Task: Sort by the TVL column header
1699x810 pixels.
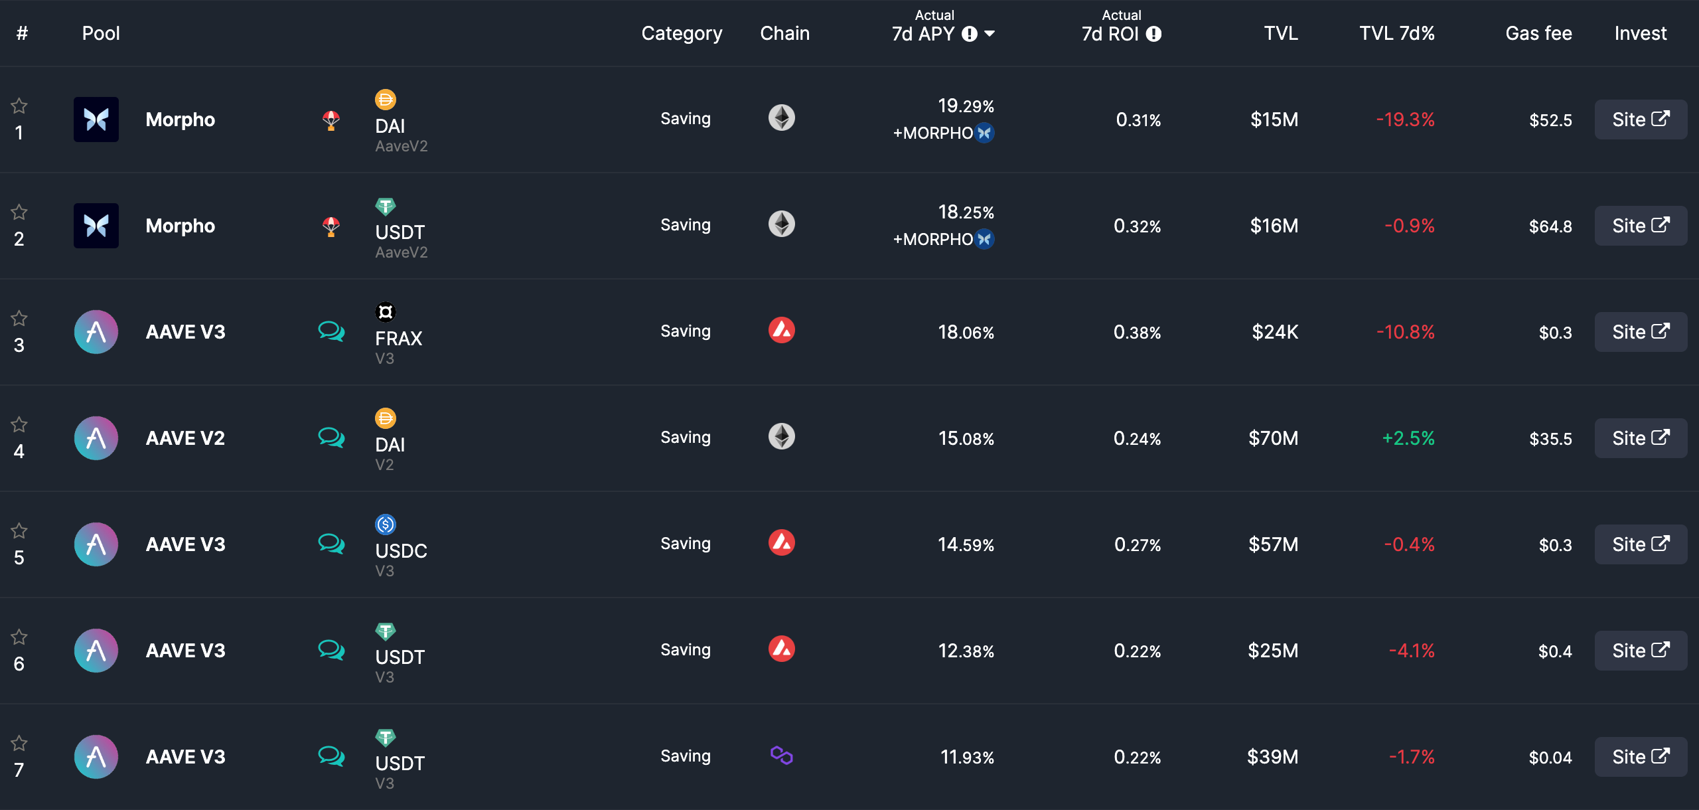Action: (1281, 33)
